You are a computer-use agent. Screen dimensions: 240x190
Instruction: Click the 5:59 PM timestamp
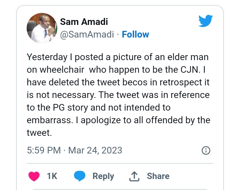click(44, 150)
